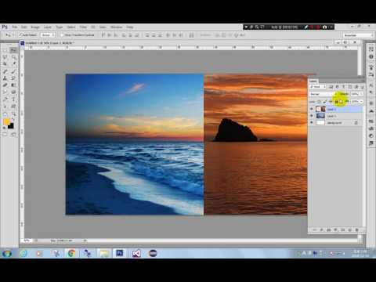Toggle lock all on layer

click(337, 101)
